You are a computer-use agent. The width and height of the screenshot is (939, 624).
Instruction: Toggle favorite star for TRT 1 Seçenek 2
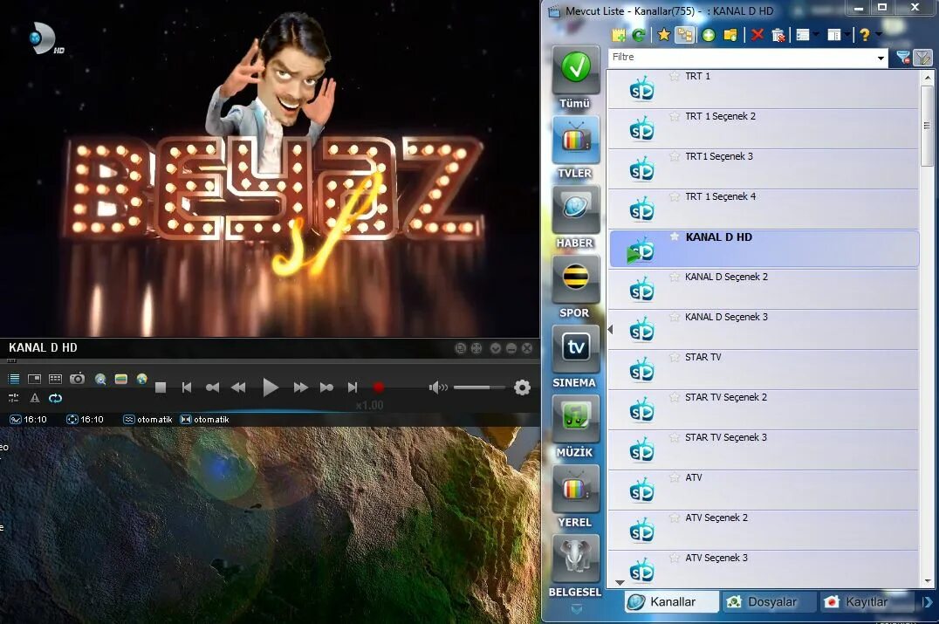pyautogui.click(x=675, y=115)
